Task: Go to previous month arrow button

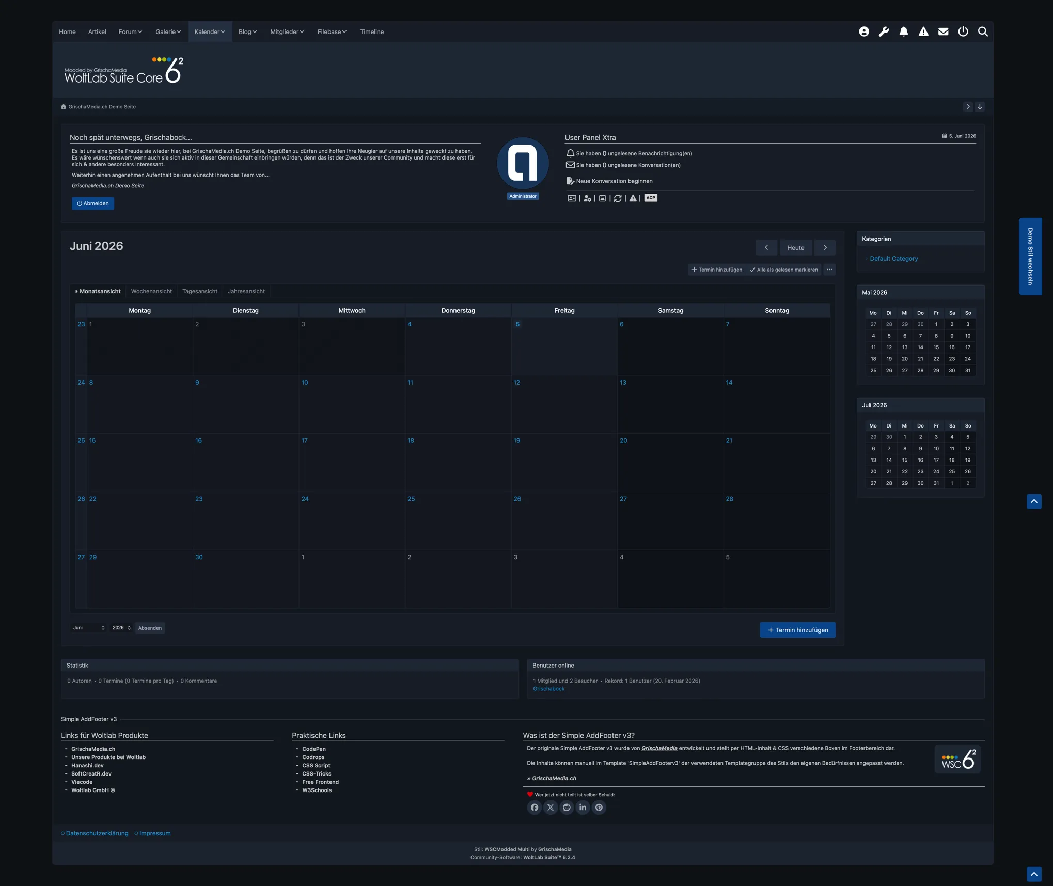Action: (x=766, y=247)
